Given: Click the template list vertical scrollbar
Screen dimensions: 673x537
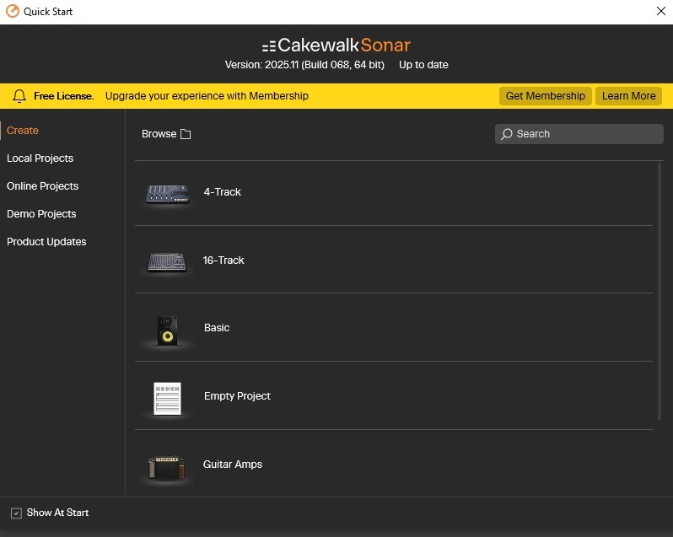Looking at the screenshot, I should [x=660, y=291].
